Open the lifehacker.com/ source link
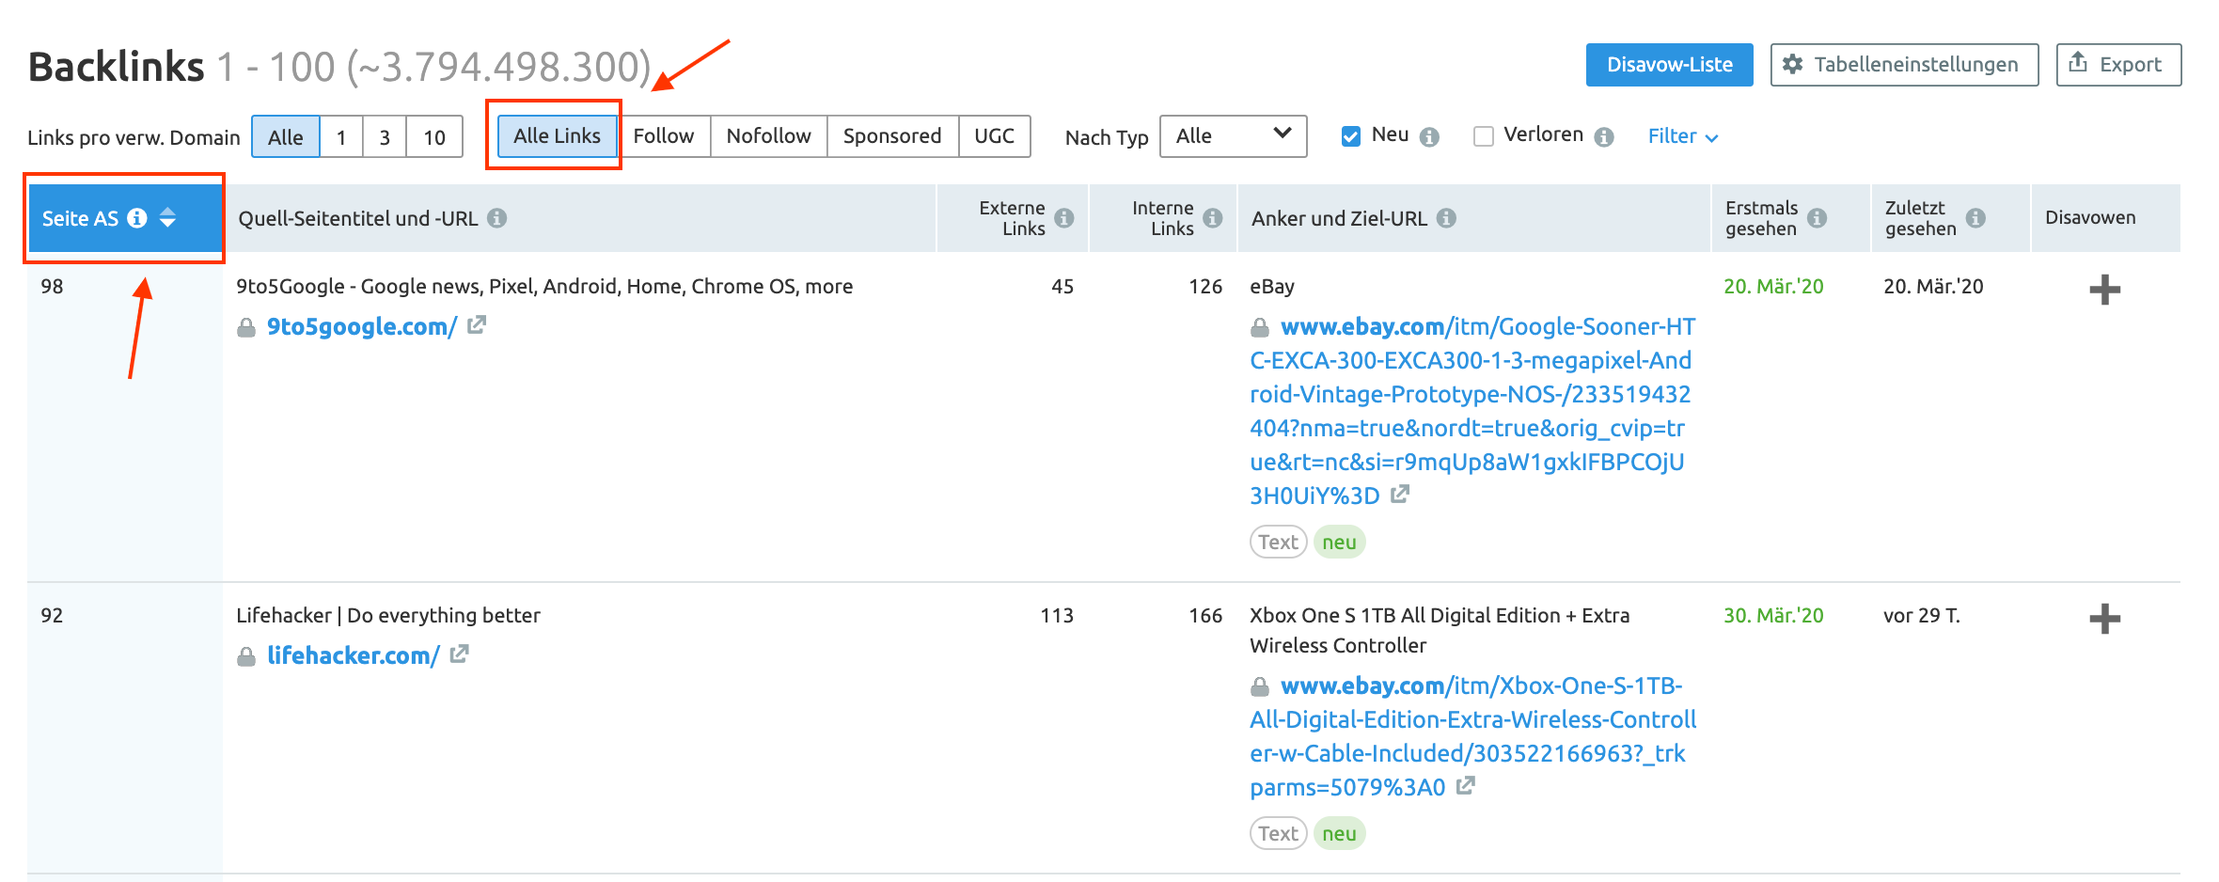Image resolution: width=2219 pixels, height=882 pixels. pyautogui.click(x=354, y=656)
